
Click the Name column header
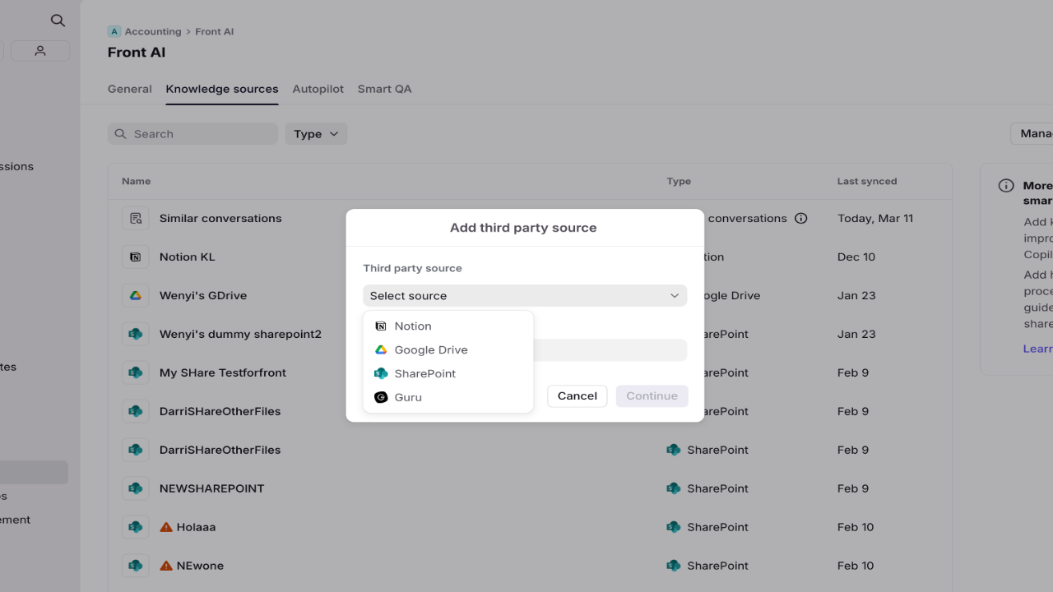pos(137,181)
